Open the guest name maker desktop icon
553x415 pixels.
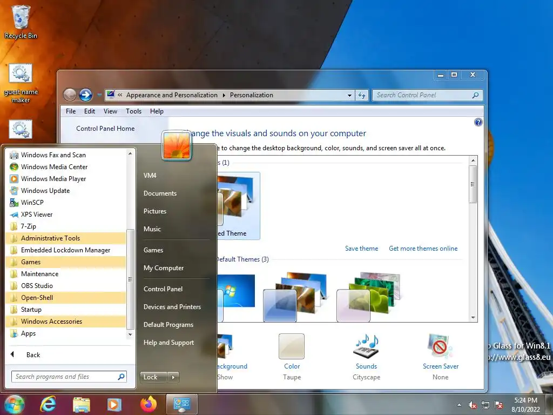click(x=21, y=84)
